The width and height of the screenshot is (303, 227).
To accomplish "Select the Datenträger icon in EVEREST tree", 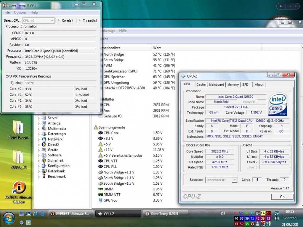I will (x=44, y=134).
